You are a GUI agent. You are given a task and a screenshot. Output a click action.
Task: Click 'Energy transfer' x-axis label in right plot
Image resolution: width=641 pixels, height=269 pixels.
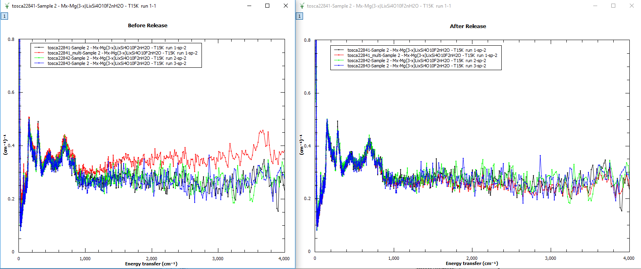coord(472,264)
